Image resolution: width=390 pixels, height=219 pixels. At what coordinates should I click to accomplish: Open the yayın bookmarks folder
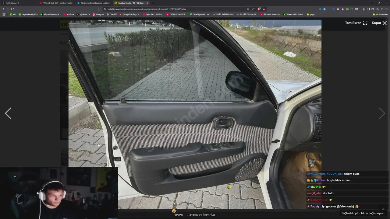(311, 14)
